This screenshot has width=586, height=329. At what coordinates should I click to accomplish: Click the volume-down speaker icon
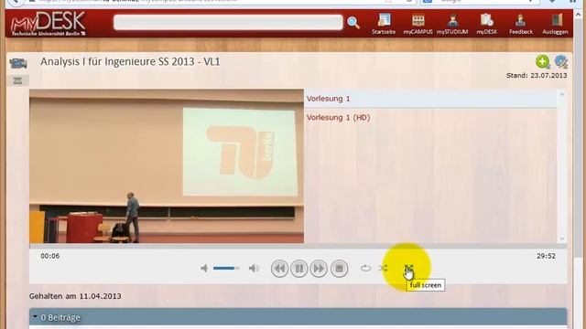click(204, 268)
